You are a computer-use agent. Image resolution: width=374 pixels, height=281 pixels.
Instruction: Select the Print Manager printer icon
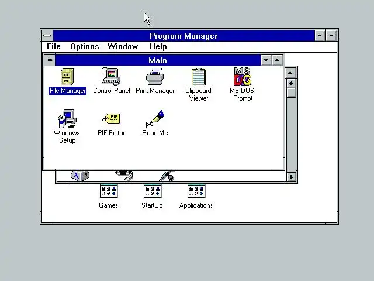tap(155, 77)
